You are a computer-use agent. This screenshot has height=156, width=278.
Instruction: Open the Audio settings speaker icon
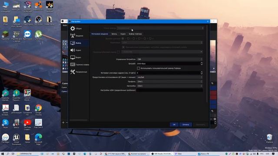tap(73, 50)
